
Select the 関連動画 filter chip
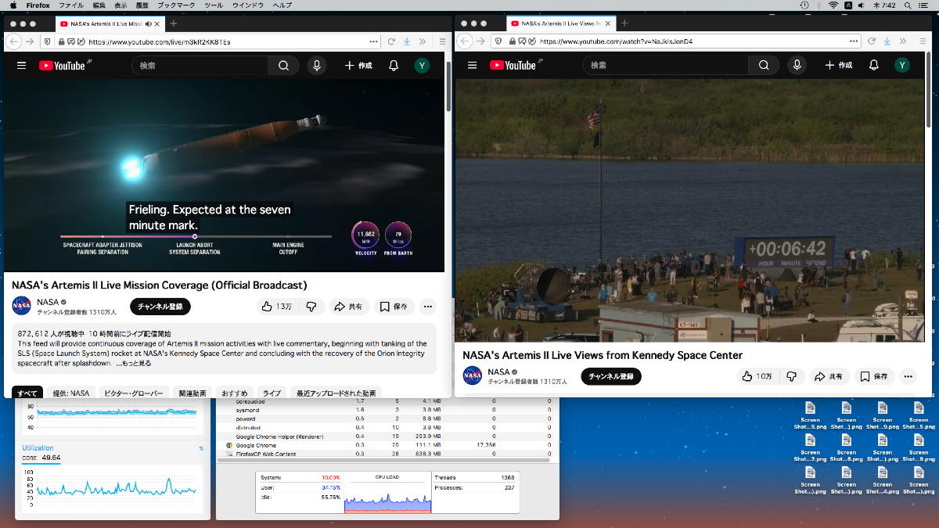[192, 393]
